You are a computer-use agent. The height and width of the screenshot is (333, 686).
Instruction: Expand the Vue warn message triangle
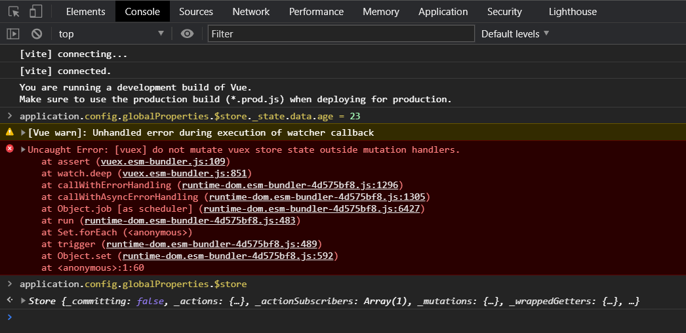tap(23, 133)
